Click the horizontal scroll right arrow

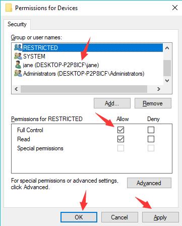[159, 89]
